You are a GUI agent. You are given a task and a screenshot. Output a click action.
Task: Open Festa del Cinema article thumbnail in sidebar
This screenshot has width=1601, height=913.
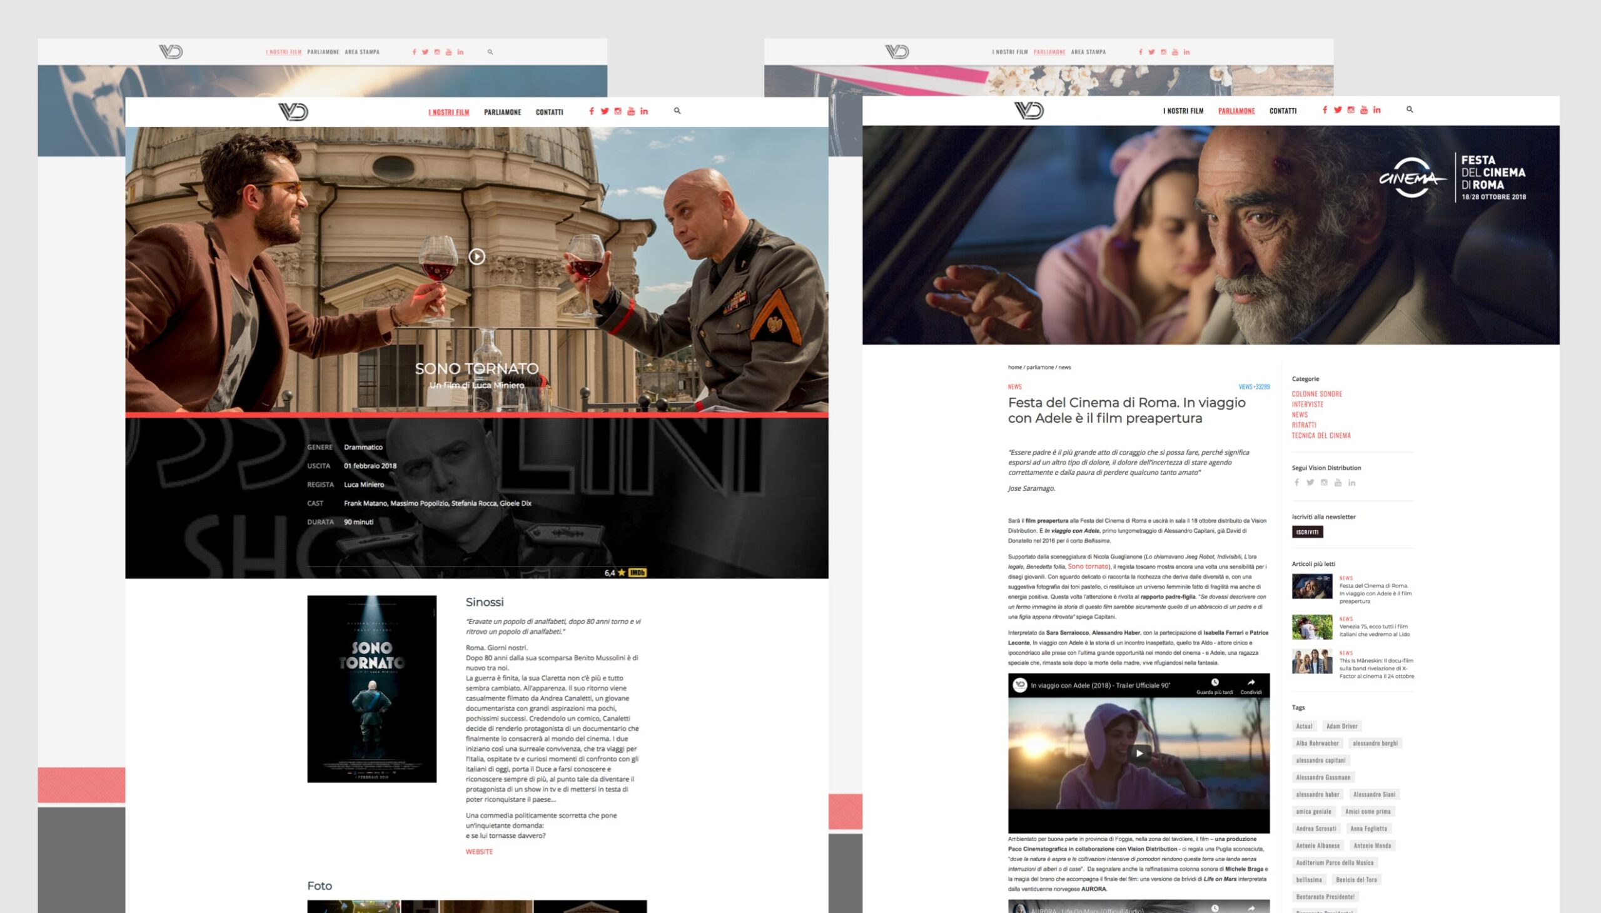coord(1312,586)
